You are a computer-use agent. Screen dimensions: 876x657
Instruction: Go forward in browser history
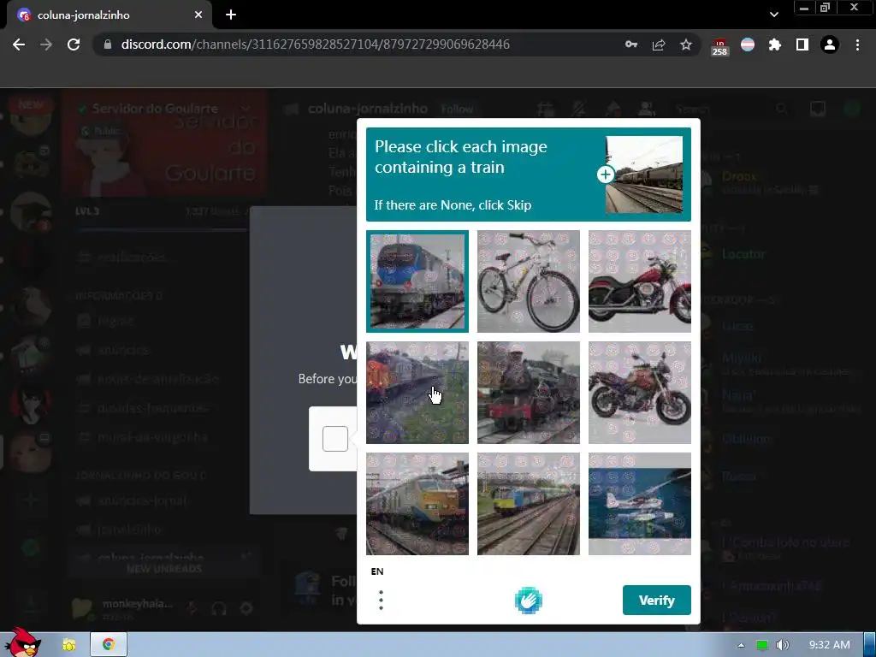[46, 44]
